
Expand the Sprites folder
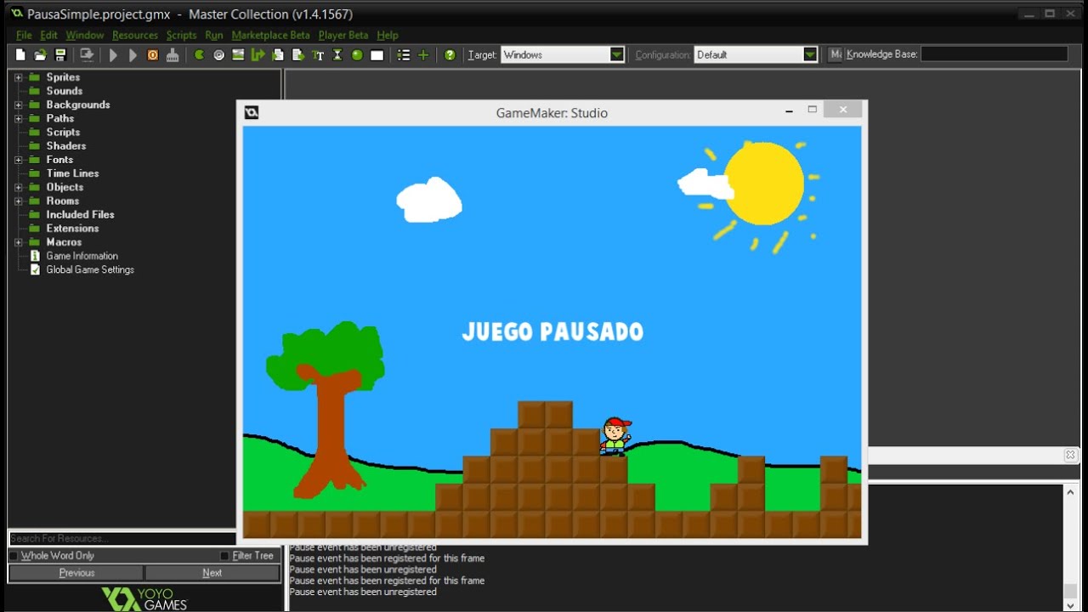click(18, 77)
